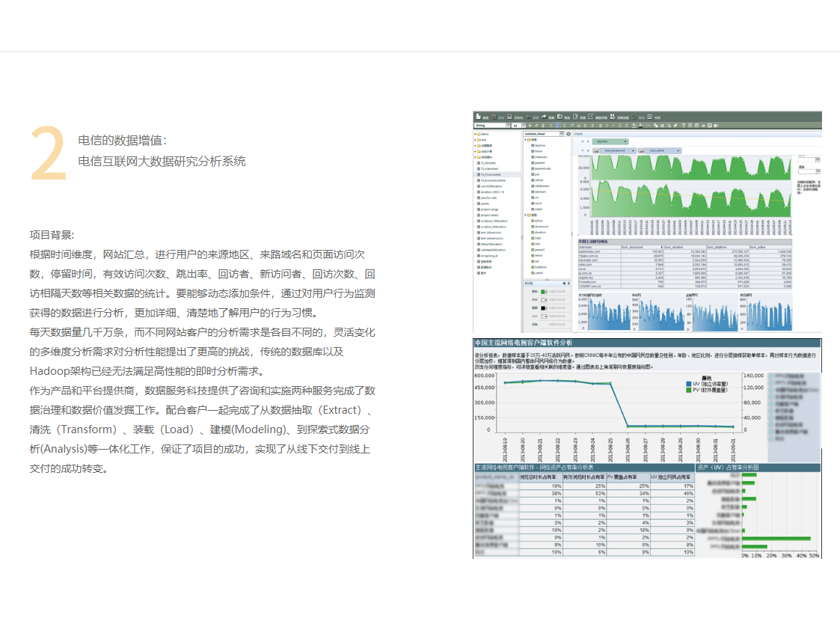Click the Preview (预览) toolbar icon
The width and height of the screenshot is (840, 618).
[561, 117]
